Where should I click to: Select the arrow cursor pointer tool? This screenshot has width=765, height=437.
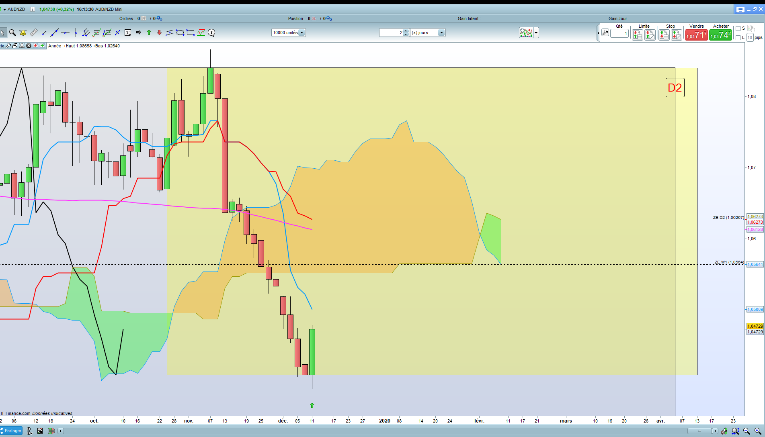3,33
